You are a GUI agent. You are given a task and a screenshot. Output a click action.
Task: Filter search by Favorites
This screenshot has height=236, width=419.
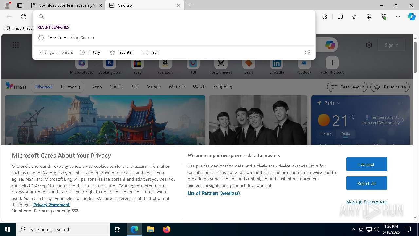coord(121,52)
